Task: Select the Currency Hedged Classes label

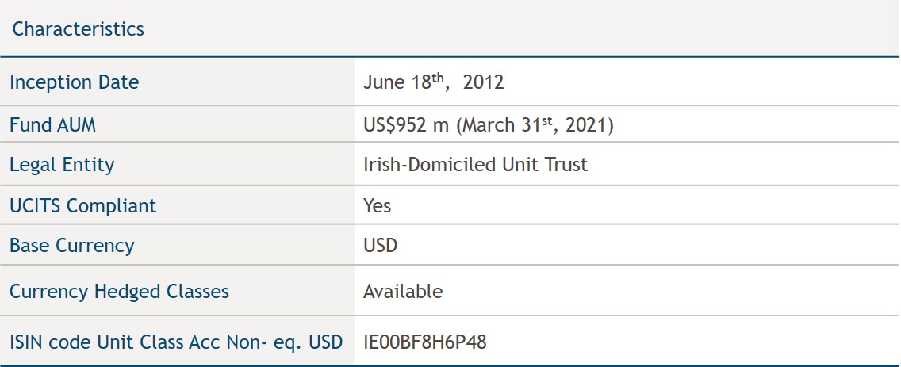Action: 119,291
